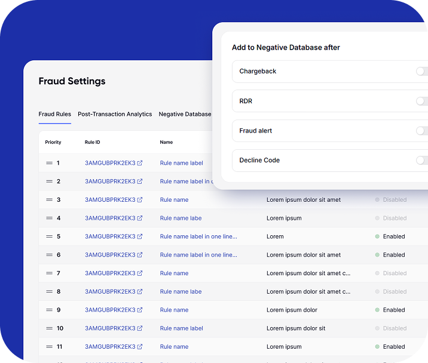Screen dimensions: 428x363
Task: Grab the reorder handle of priority 8
Action: (x=50, y=291)
